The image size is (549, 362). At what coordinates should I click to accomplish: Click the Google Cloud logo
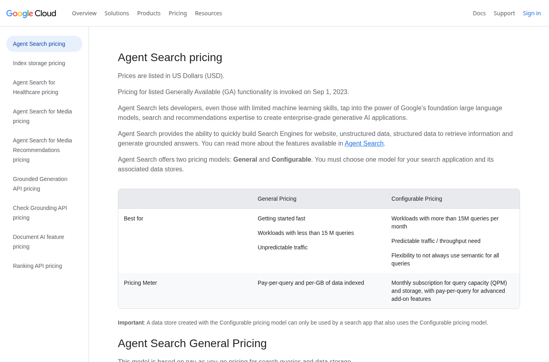tap(31, 13)
